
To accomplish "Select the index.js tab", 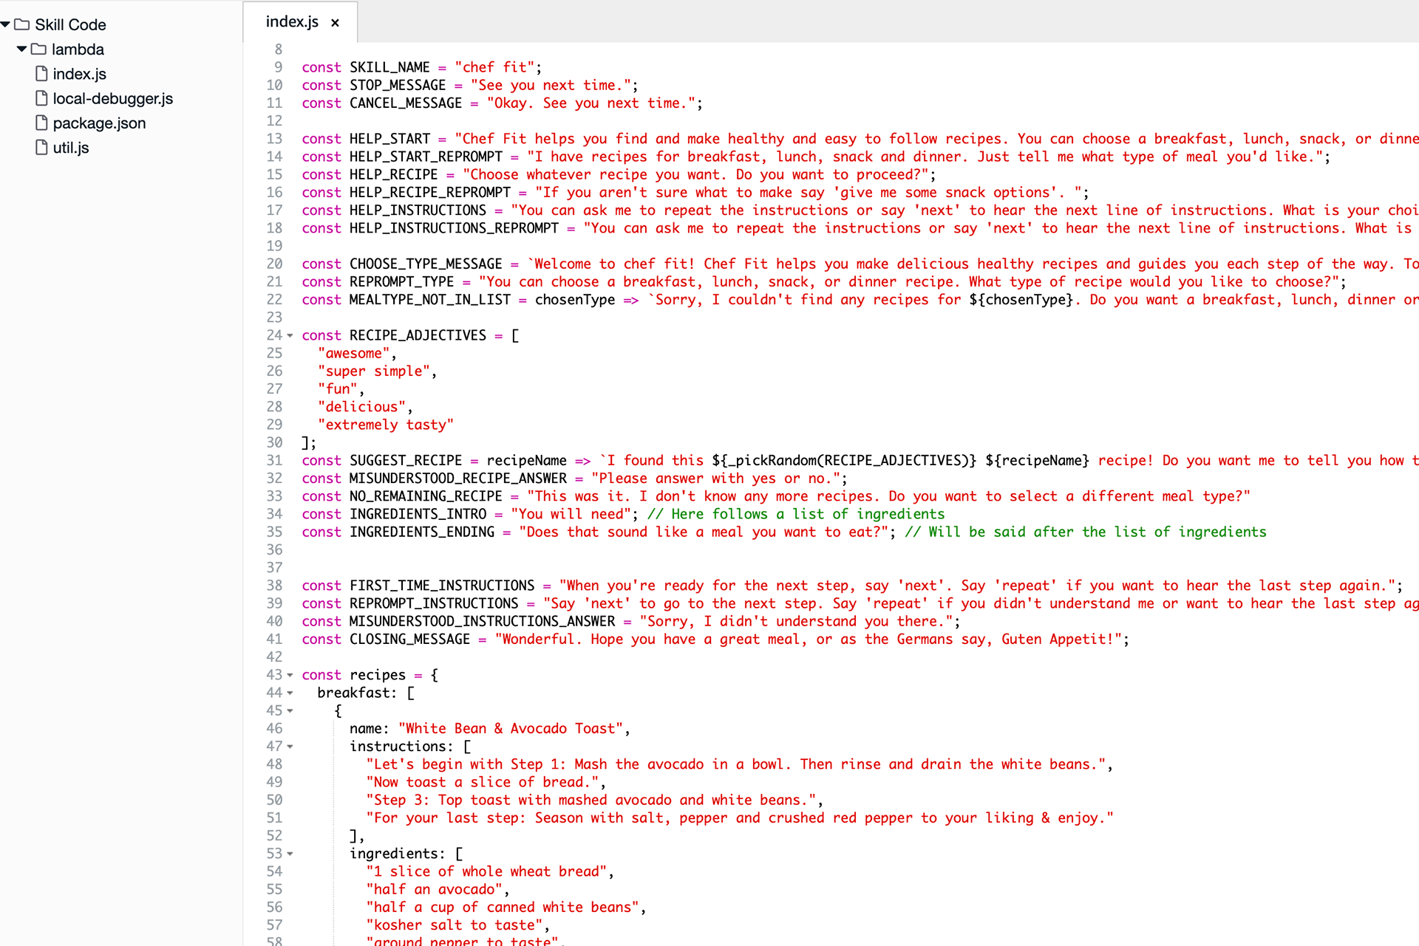I will coord(292,22).
